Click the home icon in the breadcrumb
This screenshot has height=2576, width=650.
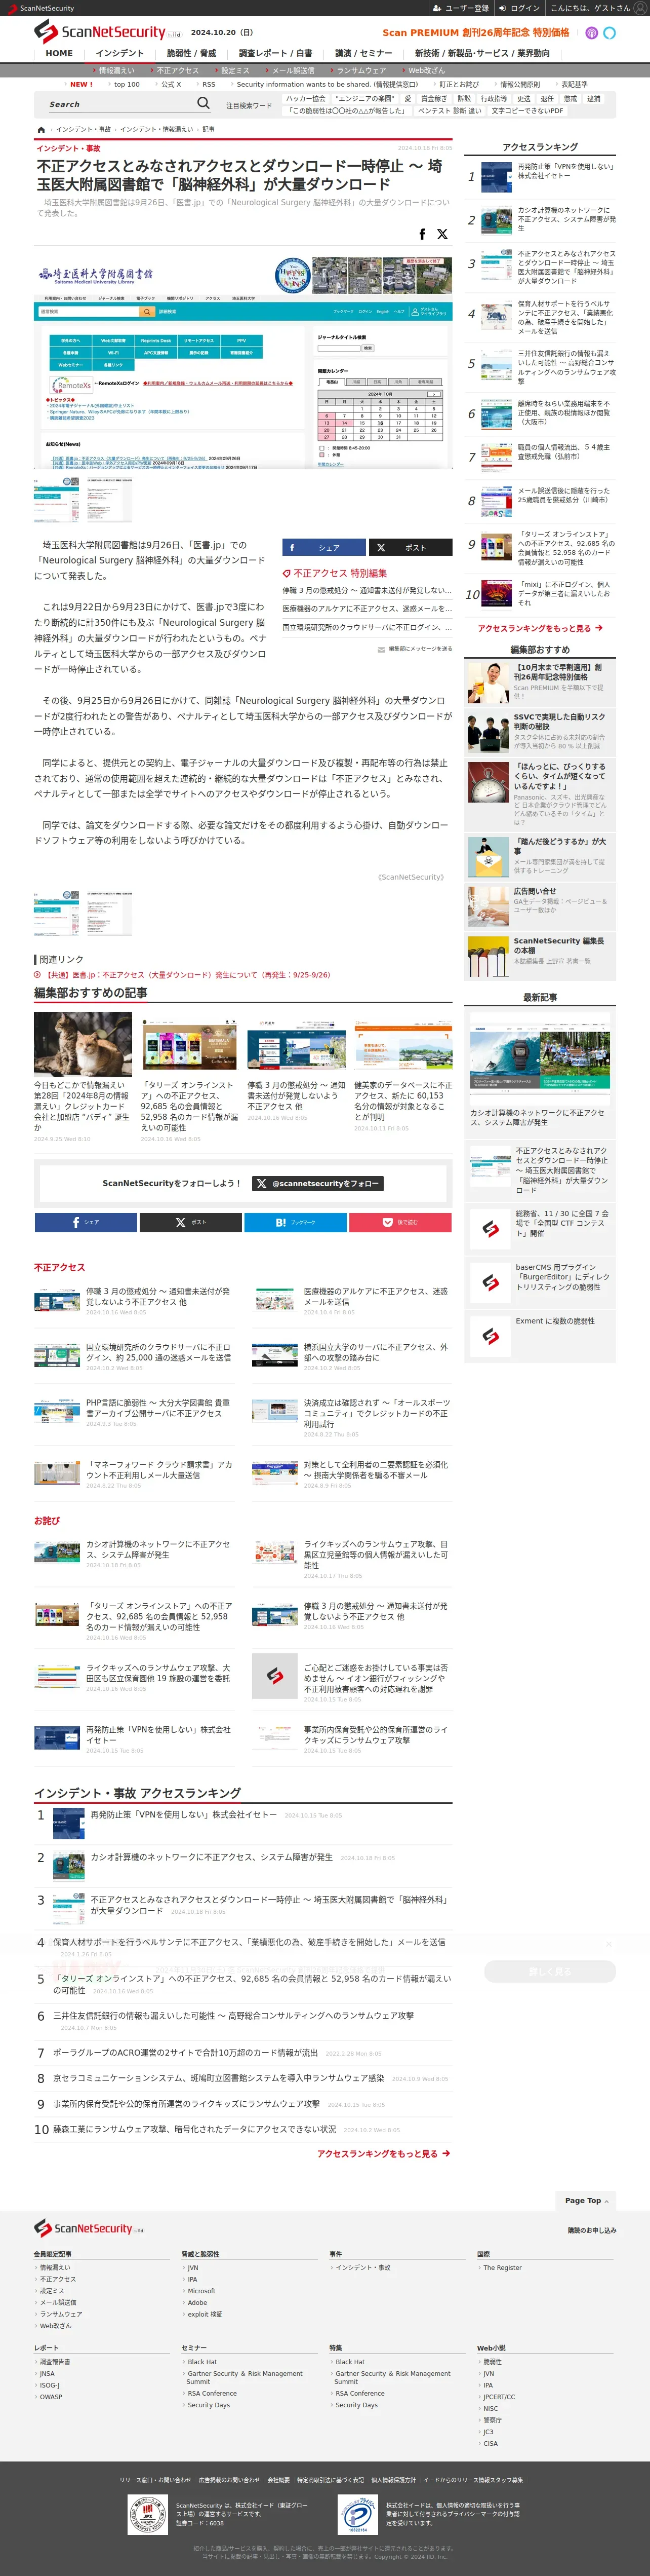pyautogui.click(x=41, y=130)
